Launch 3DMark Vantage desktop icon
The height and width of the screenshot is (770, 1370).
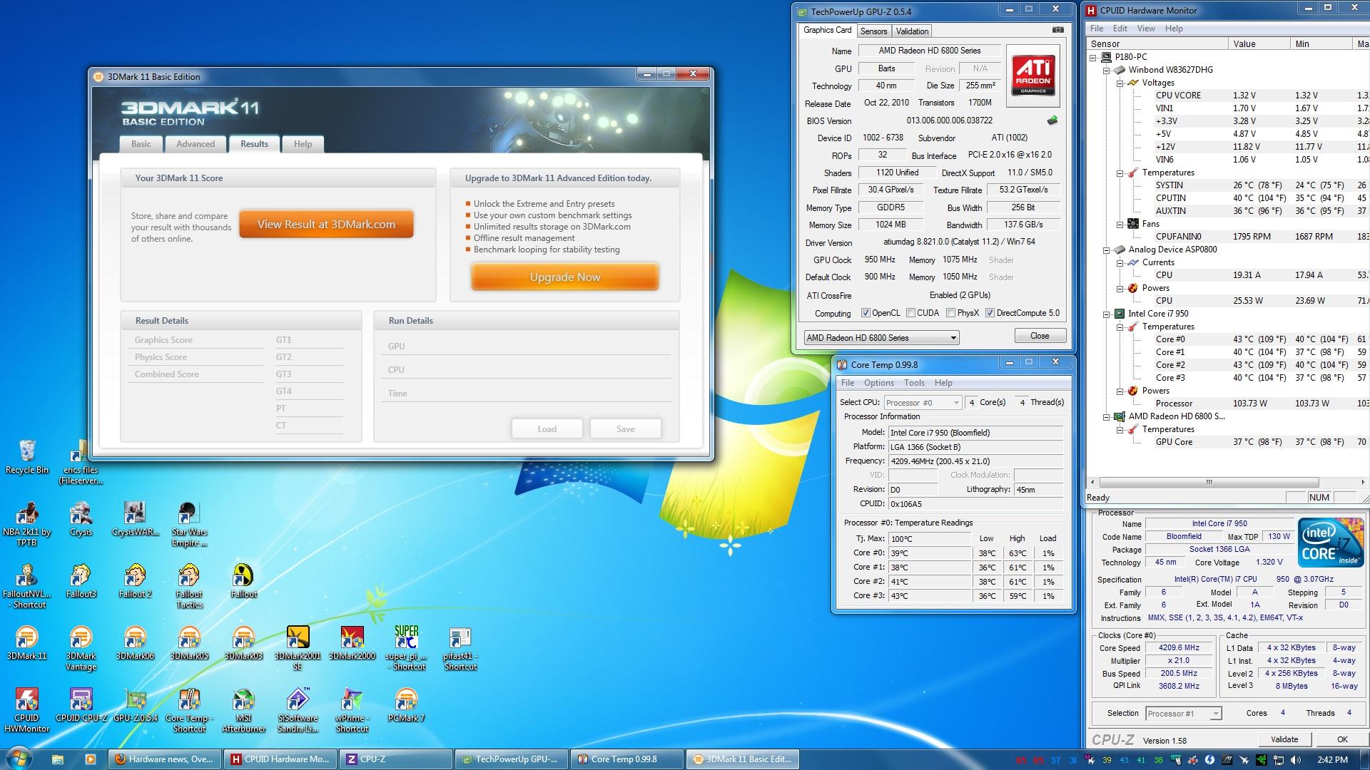tap(81, 648)
